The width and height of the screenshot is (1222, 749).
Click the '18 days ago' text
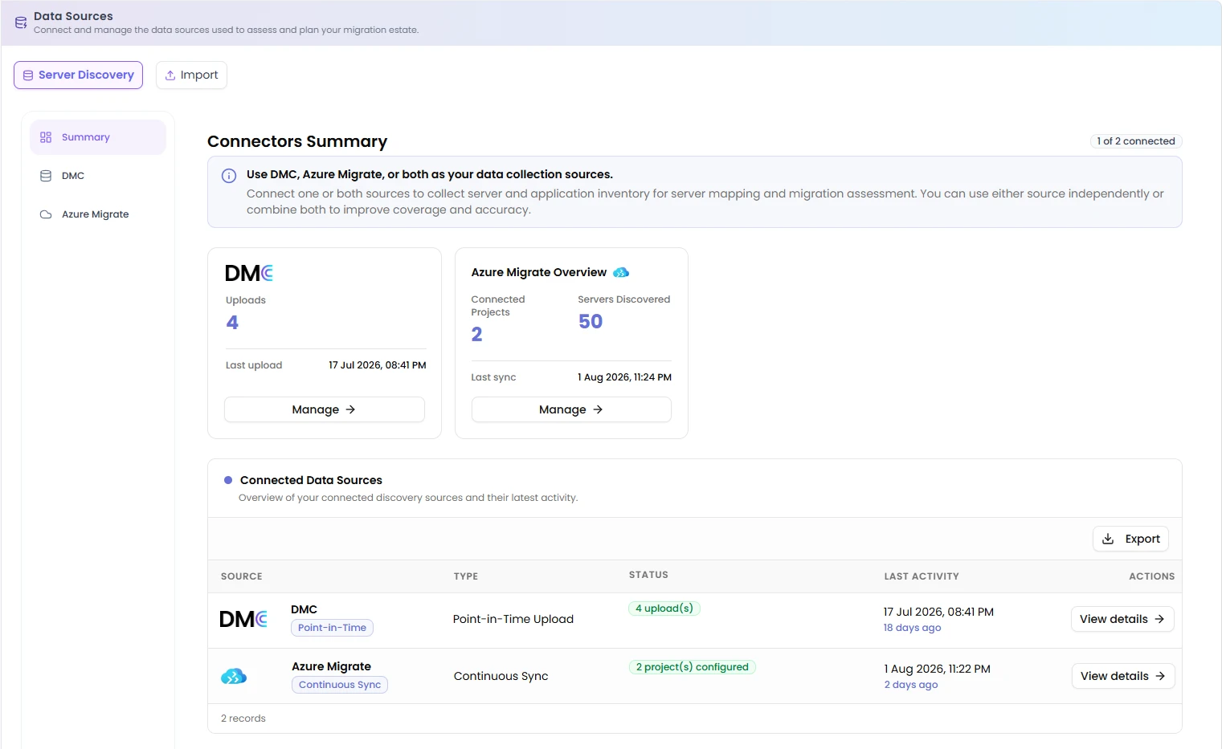tap(912, 628)
